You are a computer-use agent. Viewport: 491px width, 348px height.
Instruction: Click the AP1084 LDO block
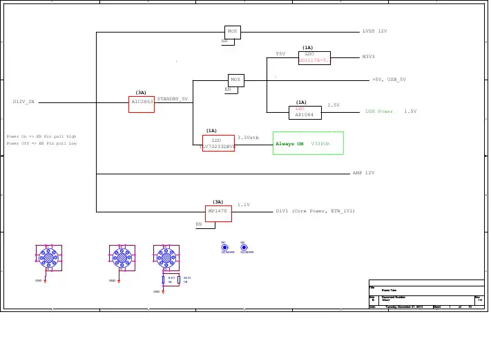tap(305, 112)
